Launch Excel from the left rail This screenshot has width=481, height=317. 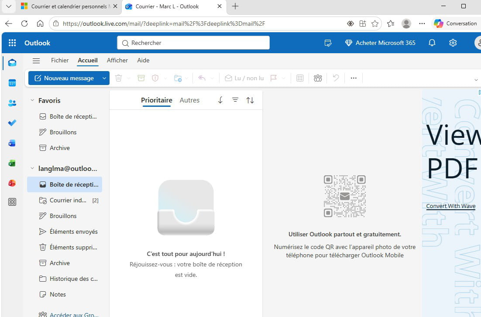click(x=12, y=163)
